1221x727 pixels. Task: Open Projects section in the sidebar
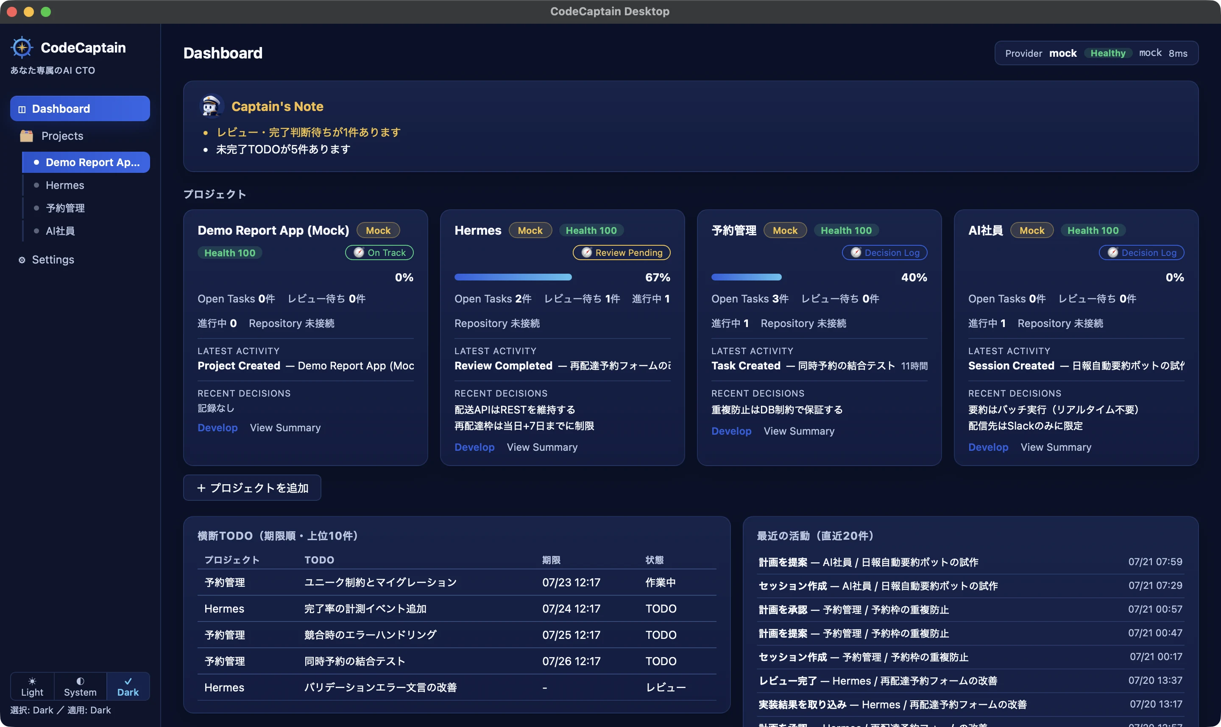[x=80, y=136]
